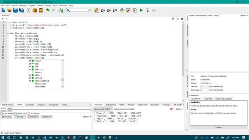This screenshot has width=249, height=140.
Task: Toggle the In Selection checkbox
Action: coord(29,114)
